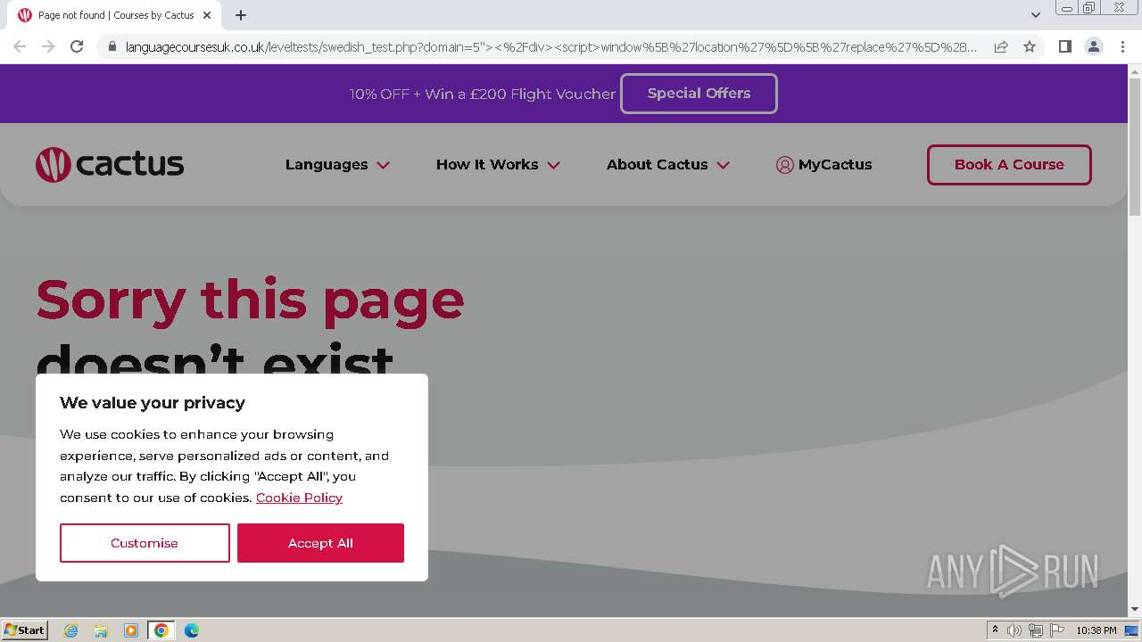Click the vertical scrollbar thumb
The image size is (1142, 642).
[x=1135, y=146]
